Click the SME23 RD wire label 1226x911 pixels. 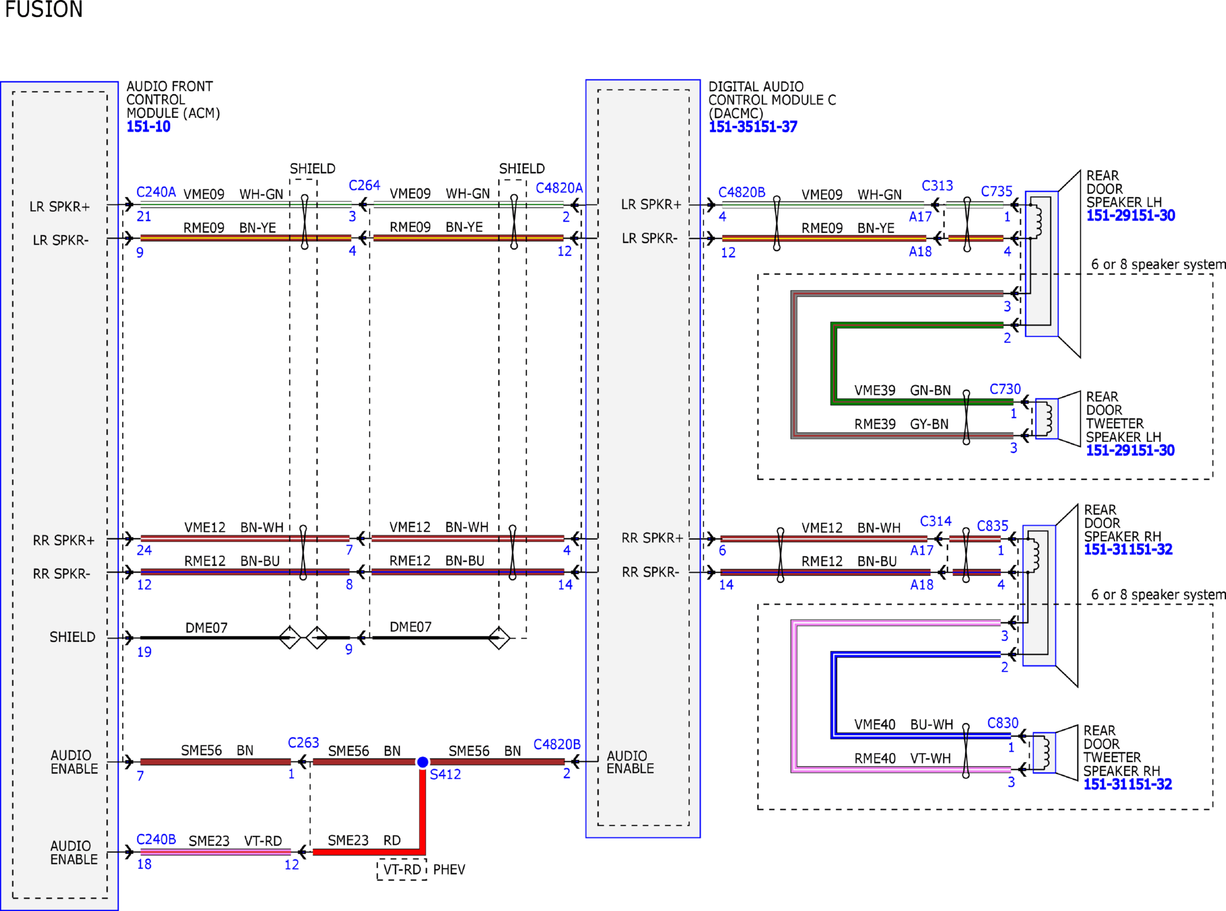point(364,840)
